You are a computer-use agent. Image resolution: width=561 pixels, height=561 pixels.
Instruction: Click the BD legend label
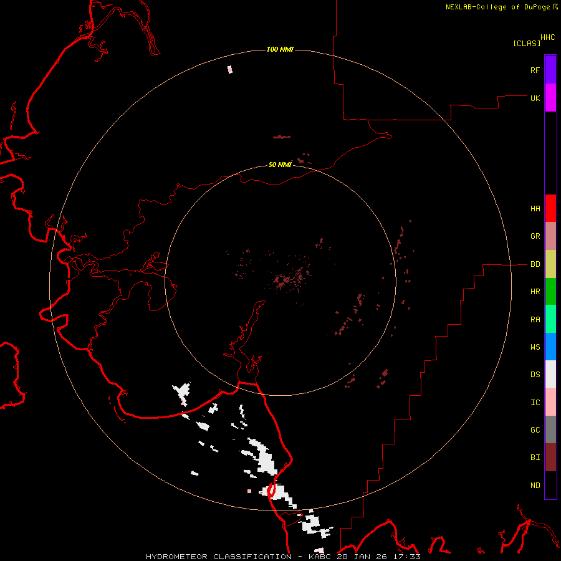pyautogui.click(x=535, y=264)
